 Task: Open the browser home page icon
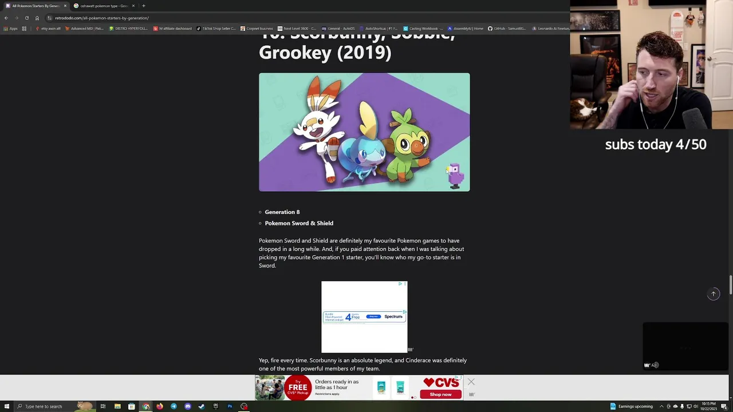pos(37,18)
